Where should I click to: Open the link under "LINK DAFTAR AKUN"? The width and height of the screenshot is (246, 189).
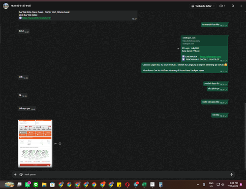37,18
